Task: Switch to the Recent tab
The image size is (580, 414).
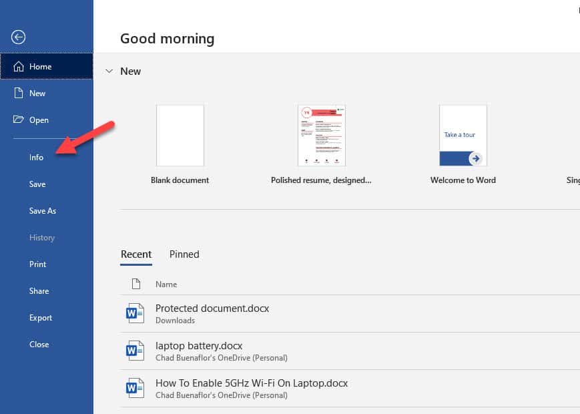Action: [x=136, y=254]
